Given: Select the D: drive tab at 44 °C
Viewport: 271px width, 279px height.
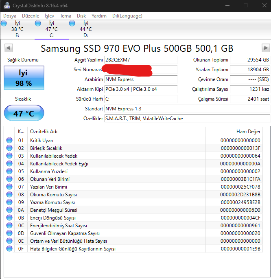Looking at the screenshot, I should click(85, 29).
